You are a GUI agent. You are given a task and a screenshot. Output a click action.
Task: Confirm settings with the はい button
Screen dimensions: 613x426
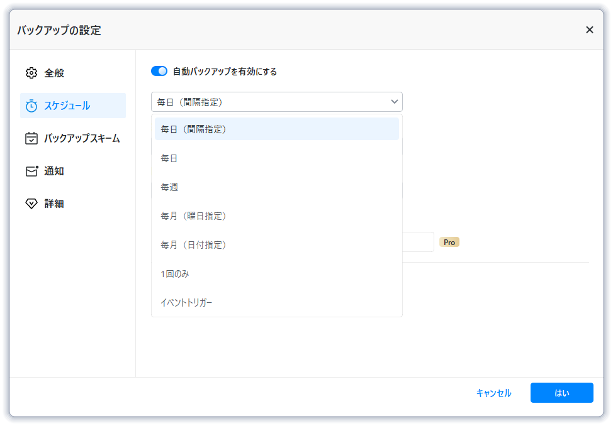561,393
